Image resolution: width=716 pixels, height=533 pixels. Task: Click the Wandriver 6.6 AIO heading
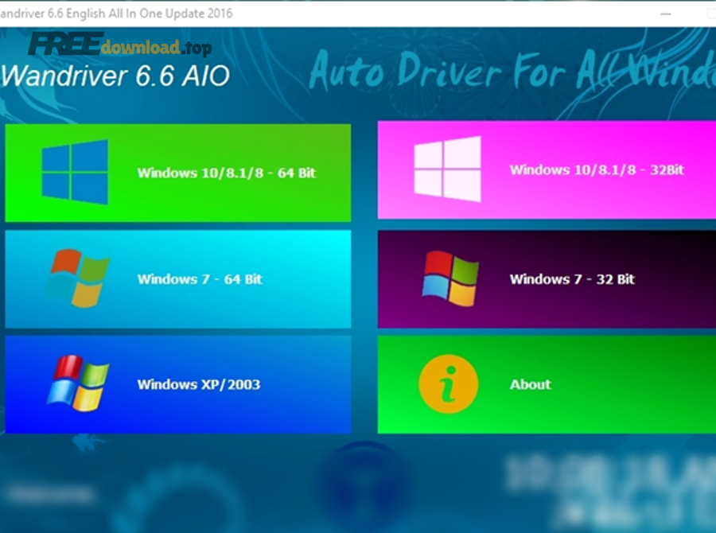pyautogui.click(x=115, y=76)
